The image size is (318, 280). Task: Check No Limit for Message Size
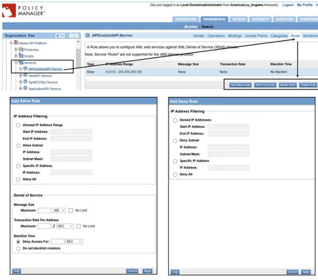pyautogui.click(x=71, y=211)
